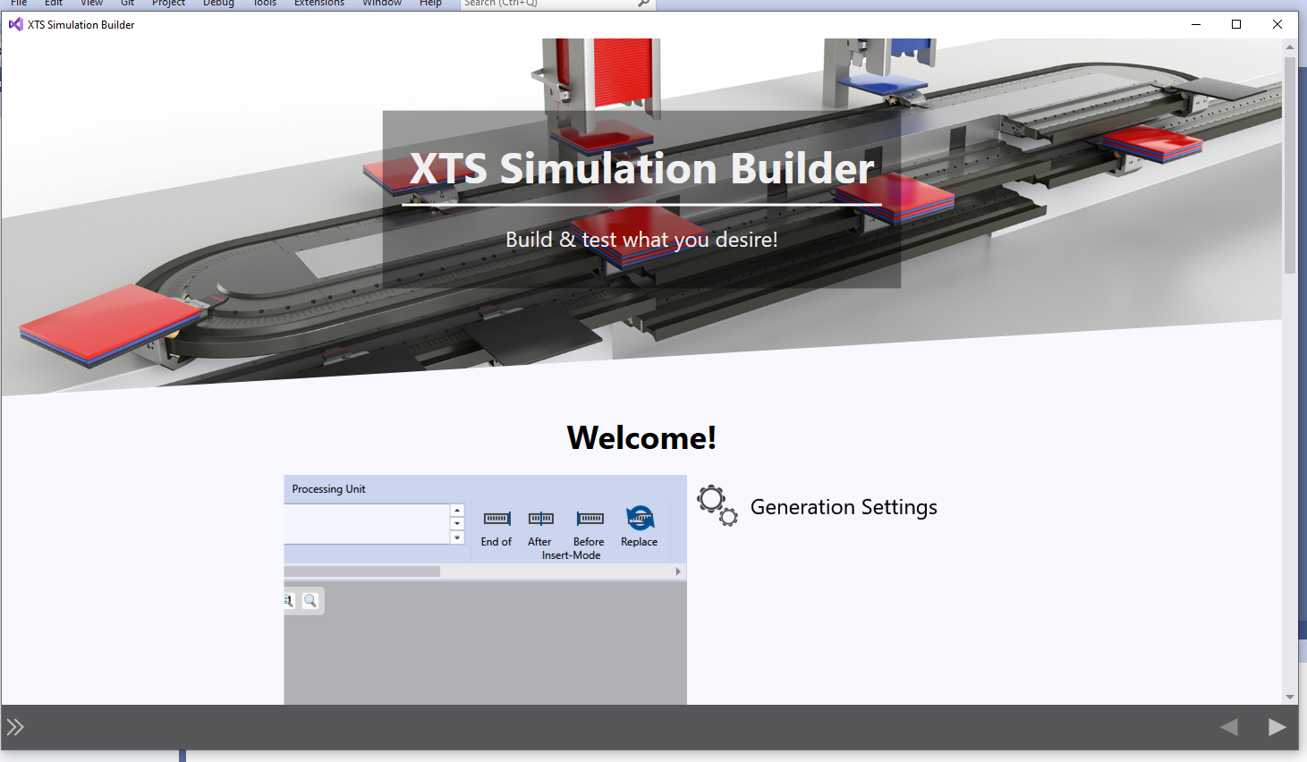Click the Generation Settings heading
This screenshot has width=1307, height=762.
844,507
